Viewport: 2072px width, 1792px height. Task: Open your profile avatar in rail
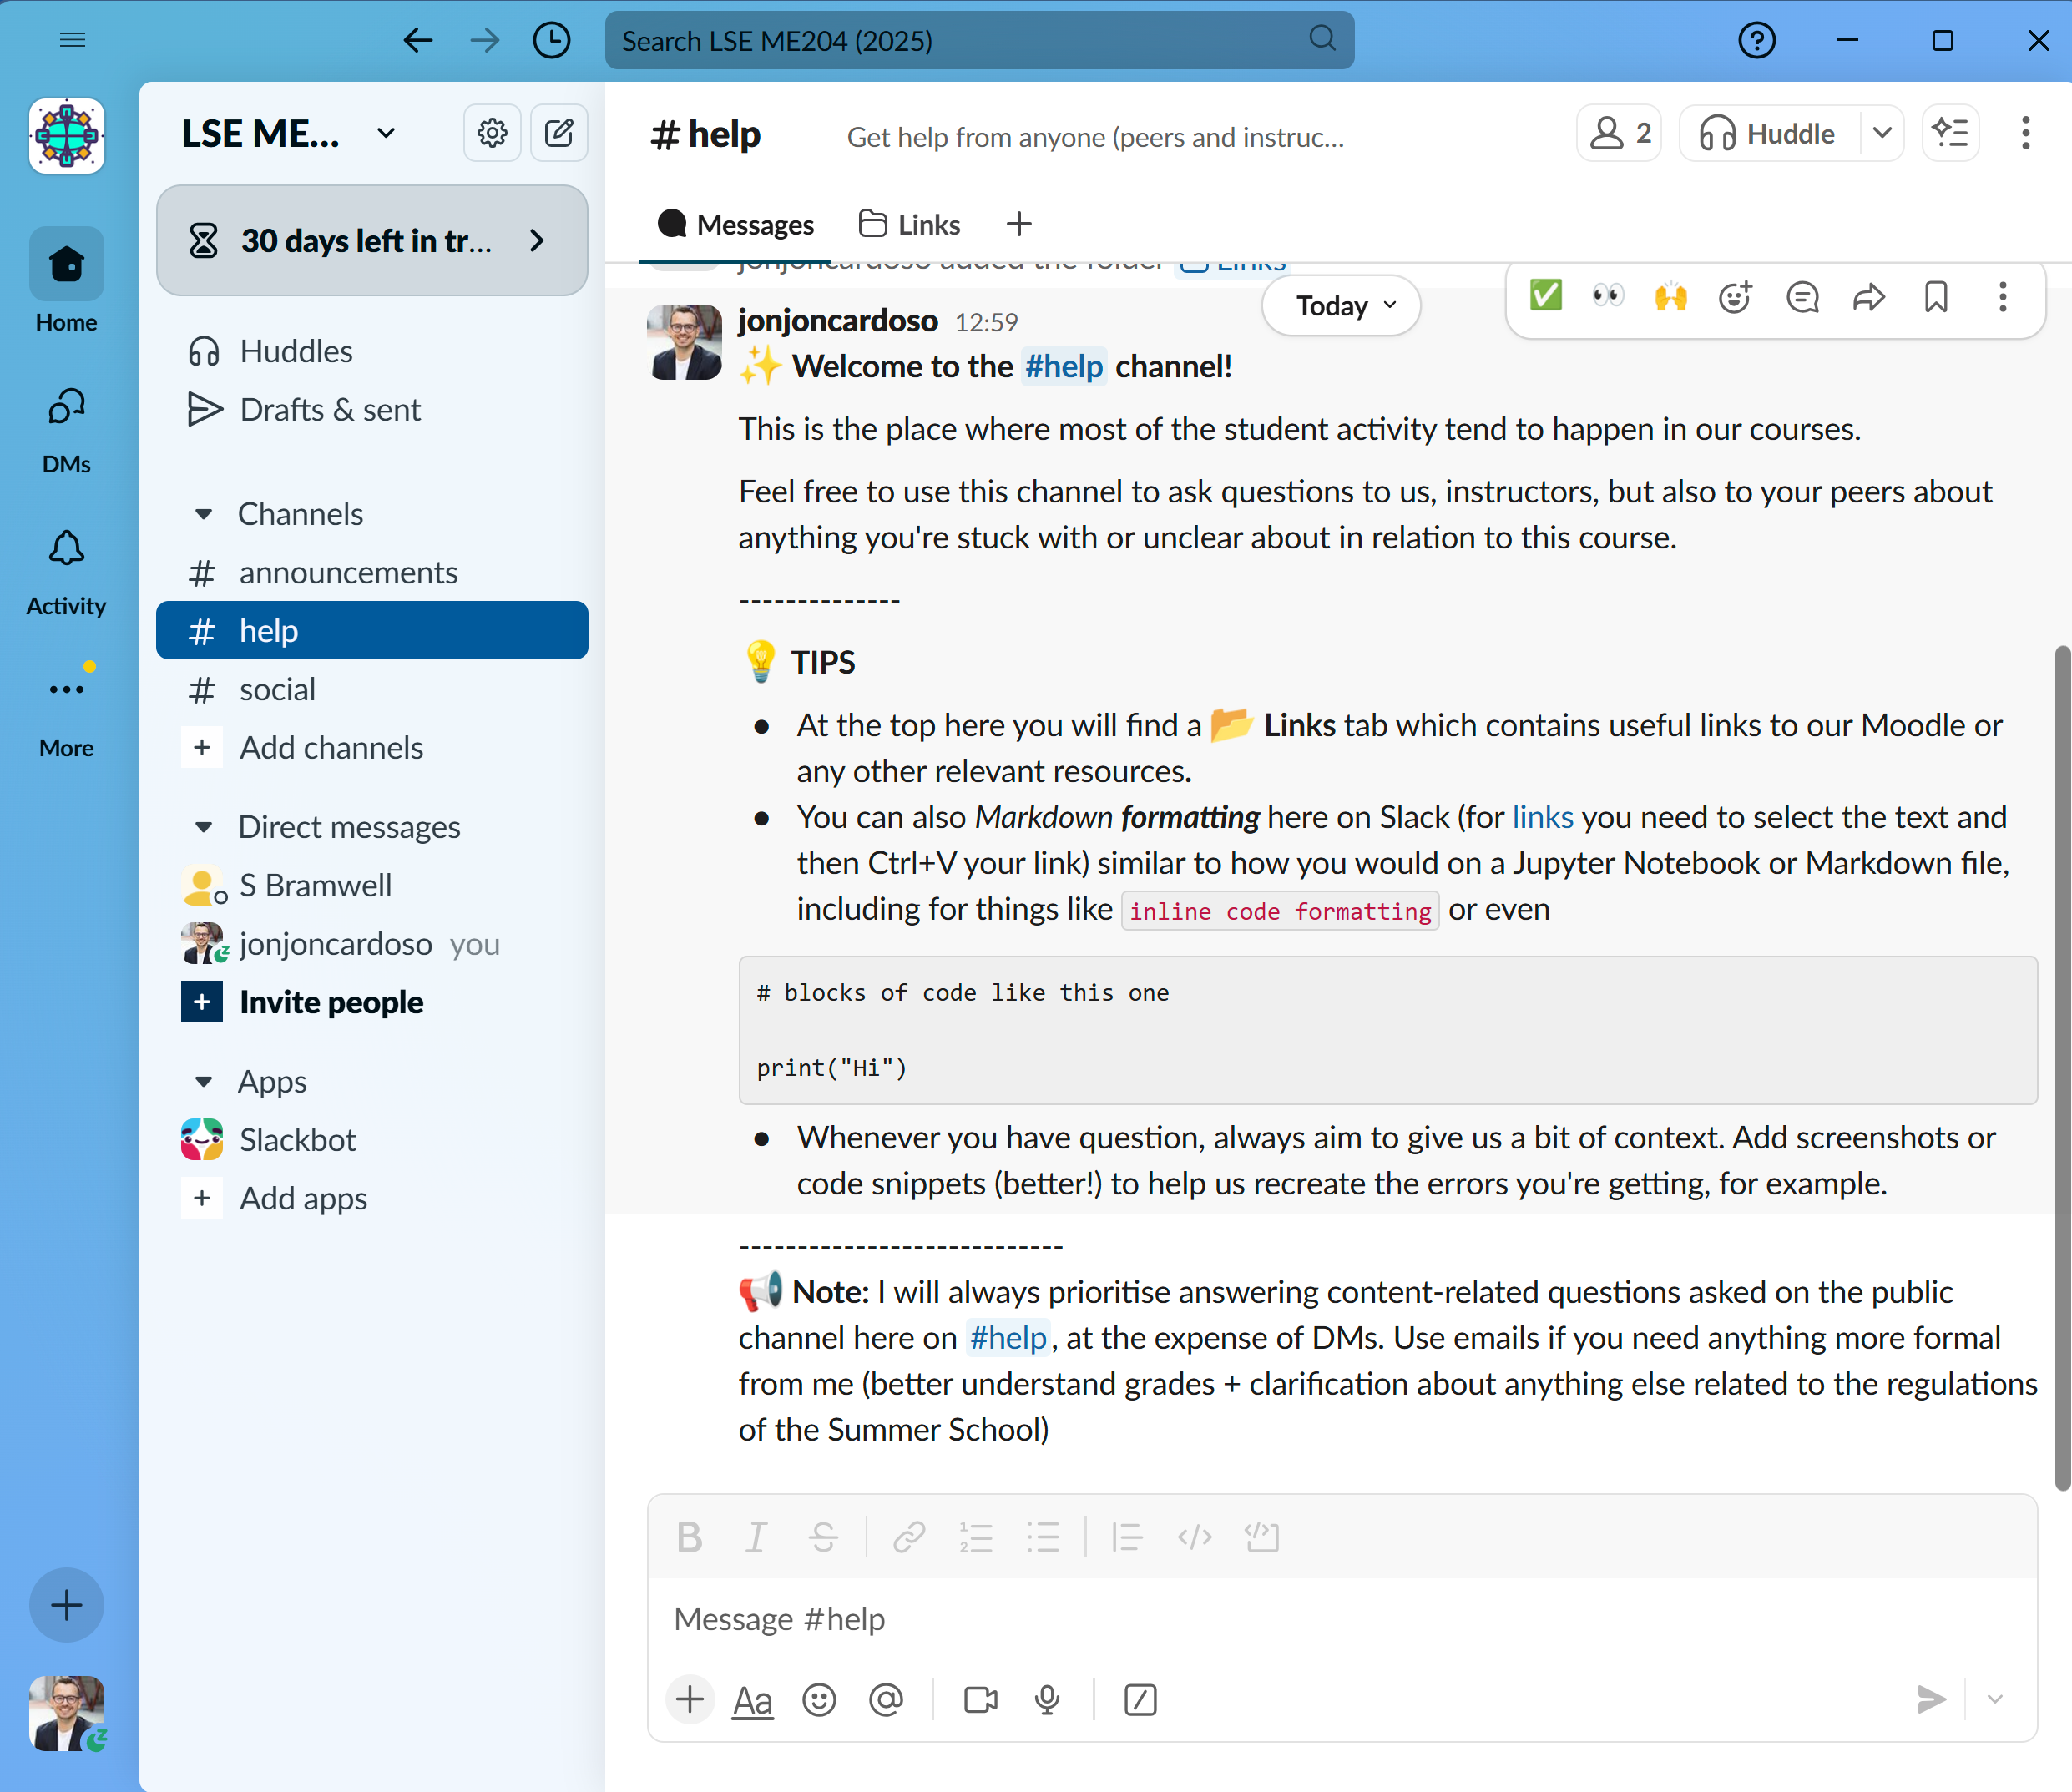66,1713
